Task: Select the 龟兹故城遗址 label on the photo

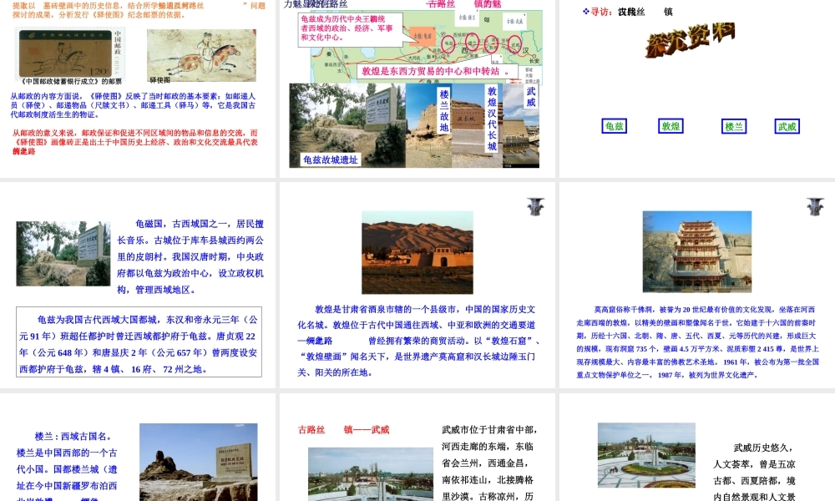Action: pyautogui.click(x=330, y=159)
